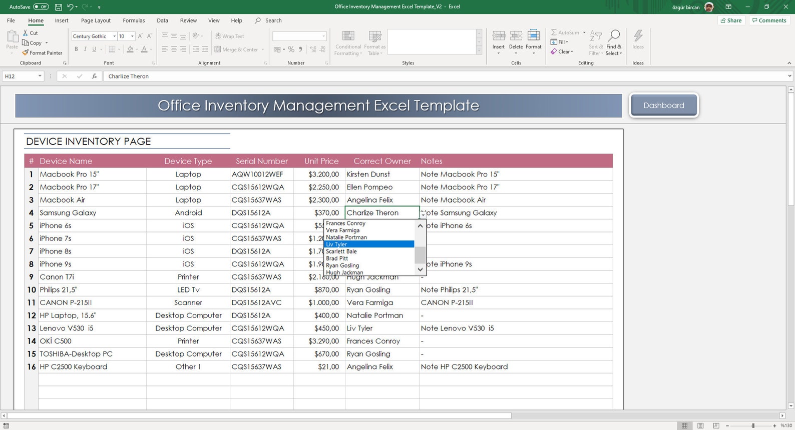Image resolution: width=795 pixels, height=430 pixels.
Task: Apply Underline formatting
Action: click(x=94, y=49)
